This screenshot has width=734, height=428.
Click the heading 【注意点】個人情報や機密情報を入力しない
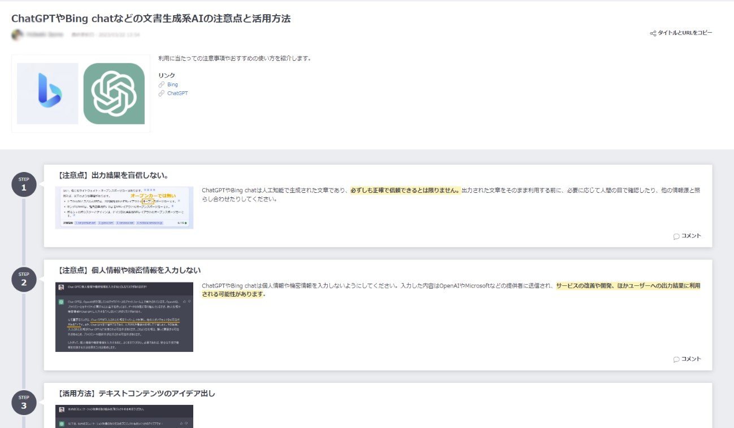click(x=129, y=270)
